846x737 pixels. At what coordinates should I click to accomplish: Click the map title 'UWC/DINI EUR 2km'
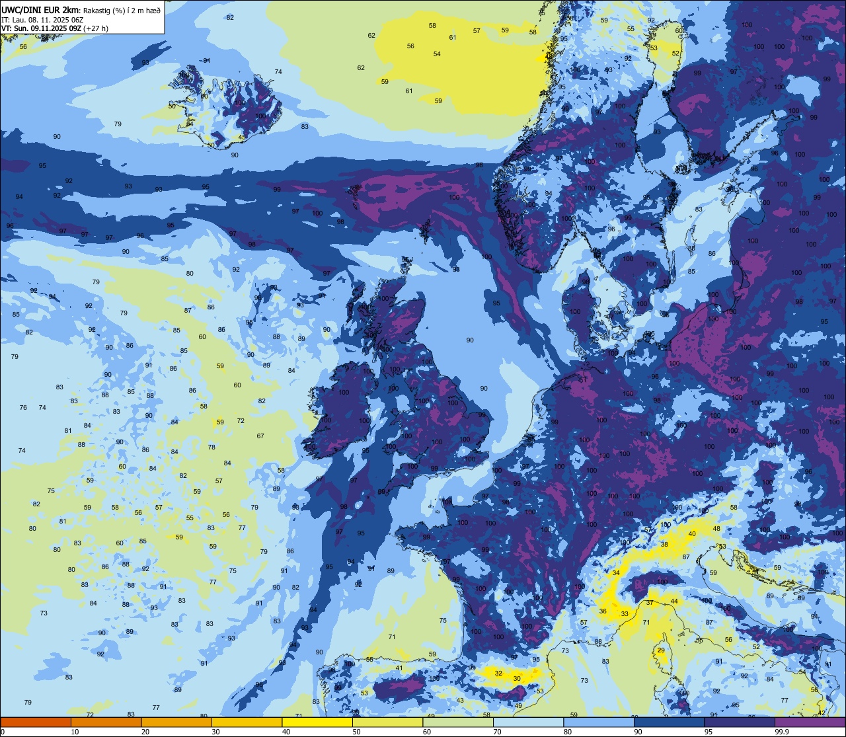pos(40,10)
